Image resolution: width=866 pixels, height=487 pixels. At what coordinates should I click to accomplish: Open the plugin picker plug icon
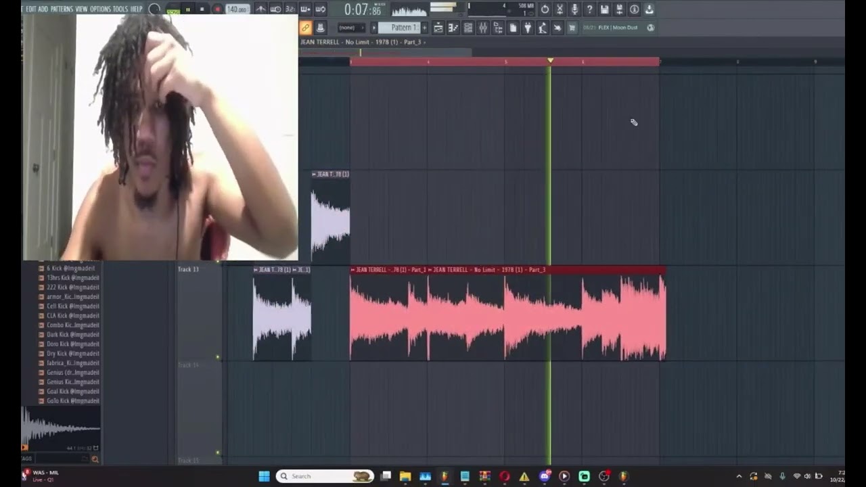click(528, 28)
